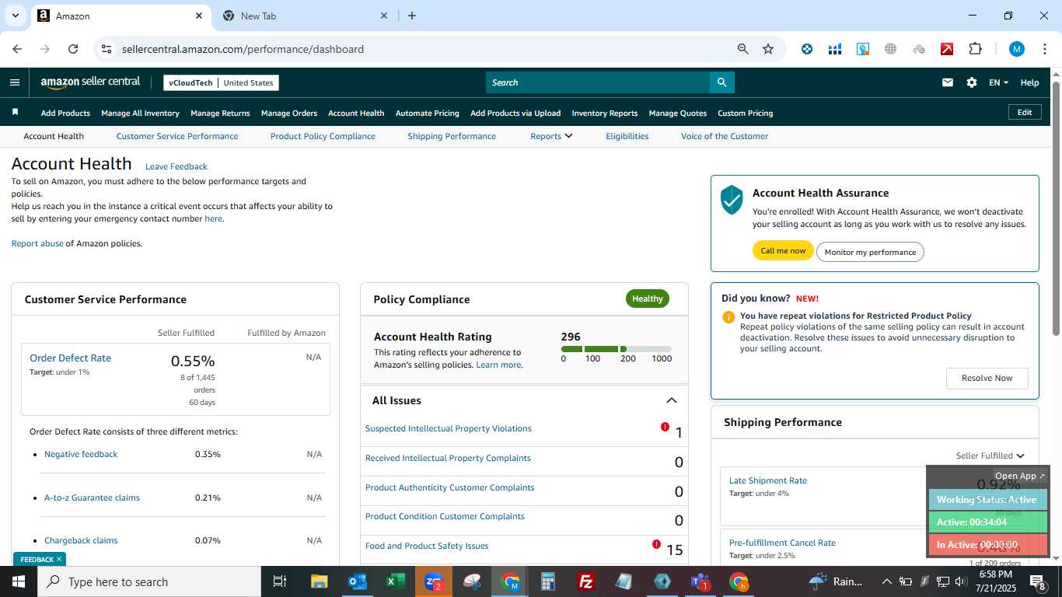Screen dimensions: 1062x597
Task: Open the Chrome three-dot menu
Action: click(1044, 49)
